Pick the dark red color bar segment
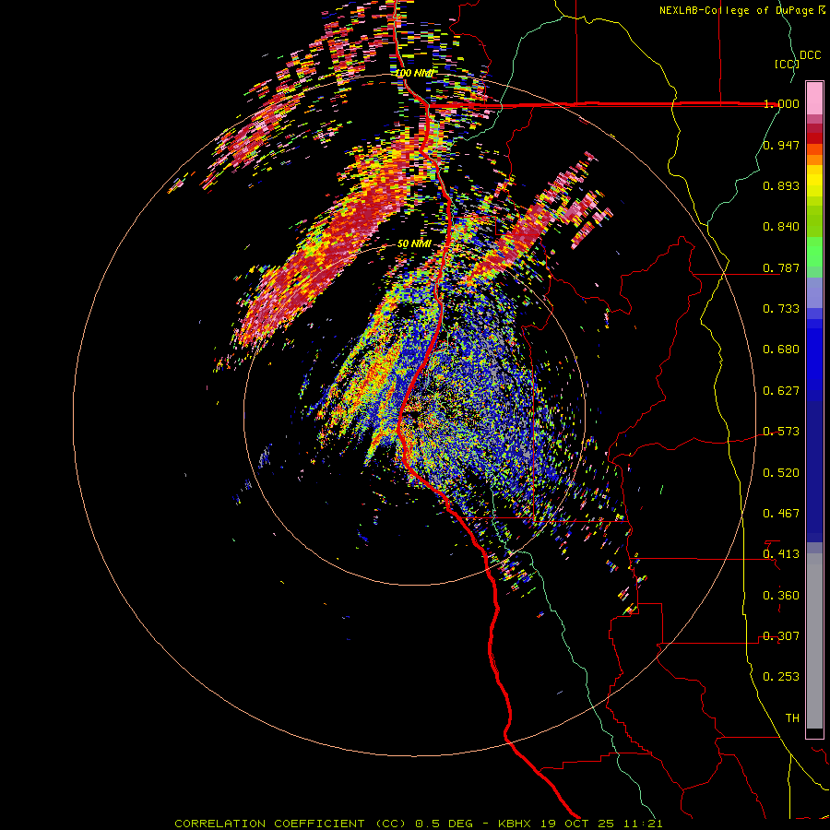The image size is (830, 830). point(814,138)
